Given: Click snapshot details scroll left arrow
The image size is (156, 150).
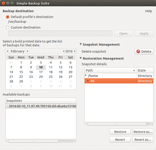Looking at the screenshot, I should [x=86, y=124].
